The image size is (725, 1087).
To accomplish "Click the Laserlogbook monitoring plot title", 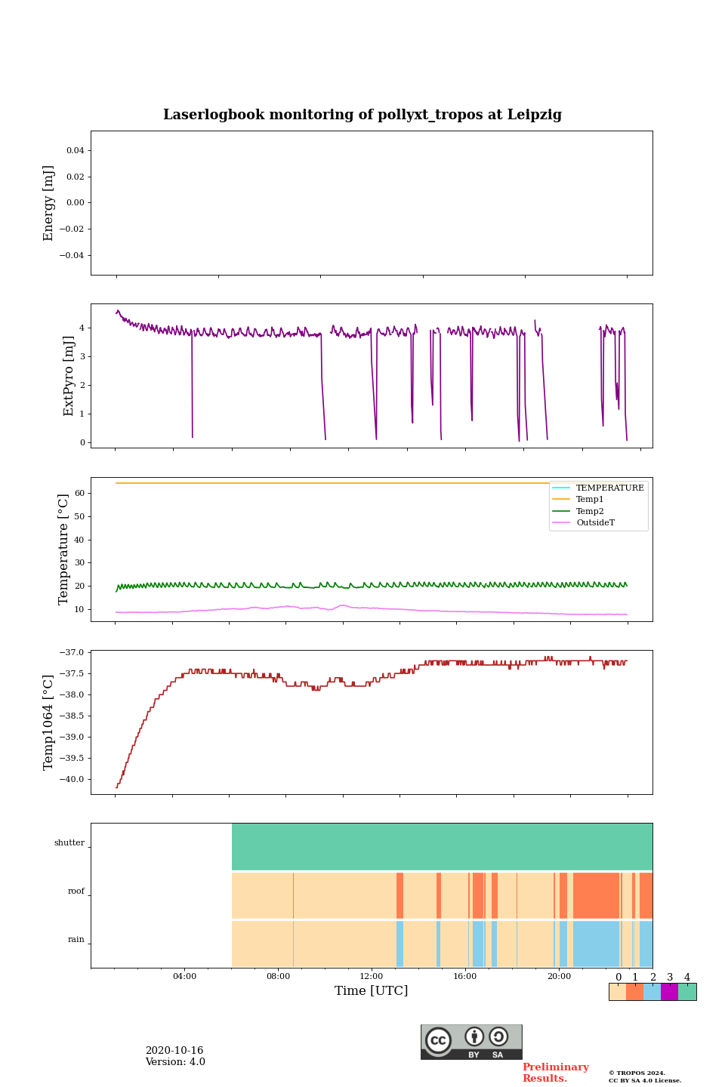I will click(362, 115).
